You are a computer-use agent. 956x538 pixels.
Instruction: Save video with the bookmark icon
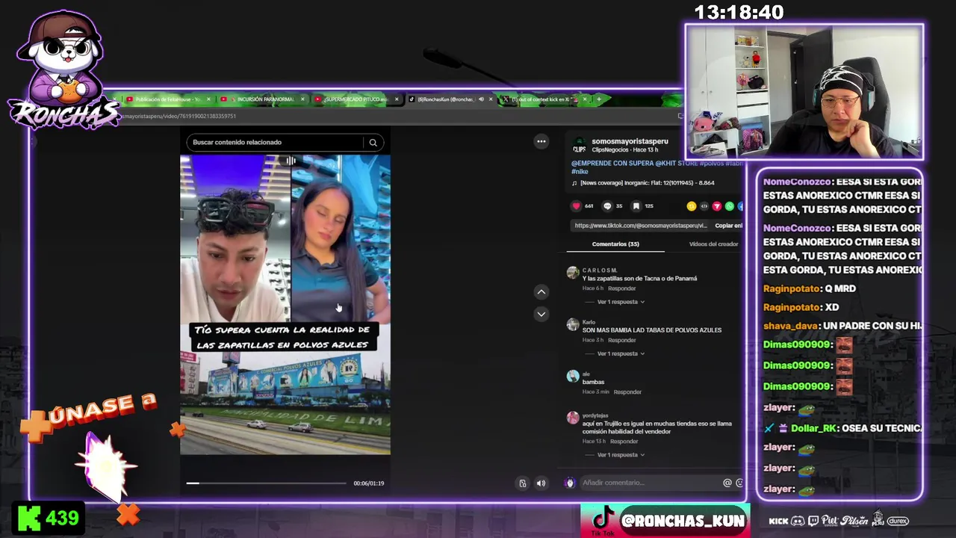click(636, 206)
